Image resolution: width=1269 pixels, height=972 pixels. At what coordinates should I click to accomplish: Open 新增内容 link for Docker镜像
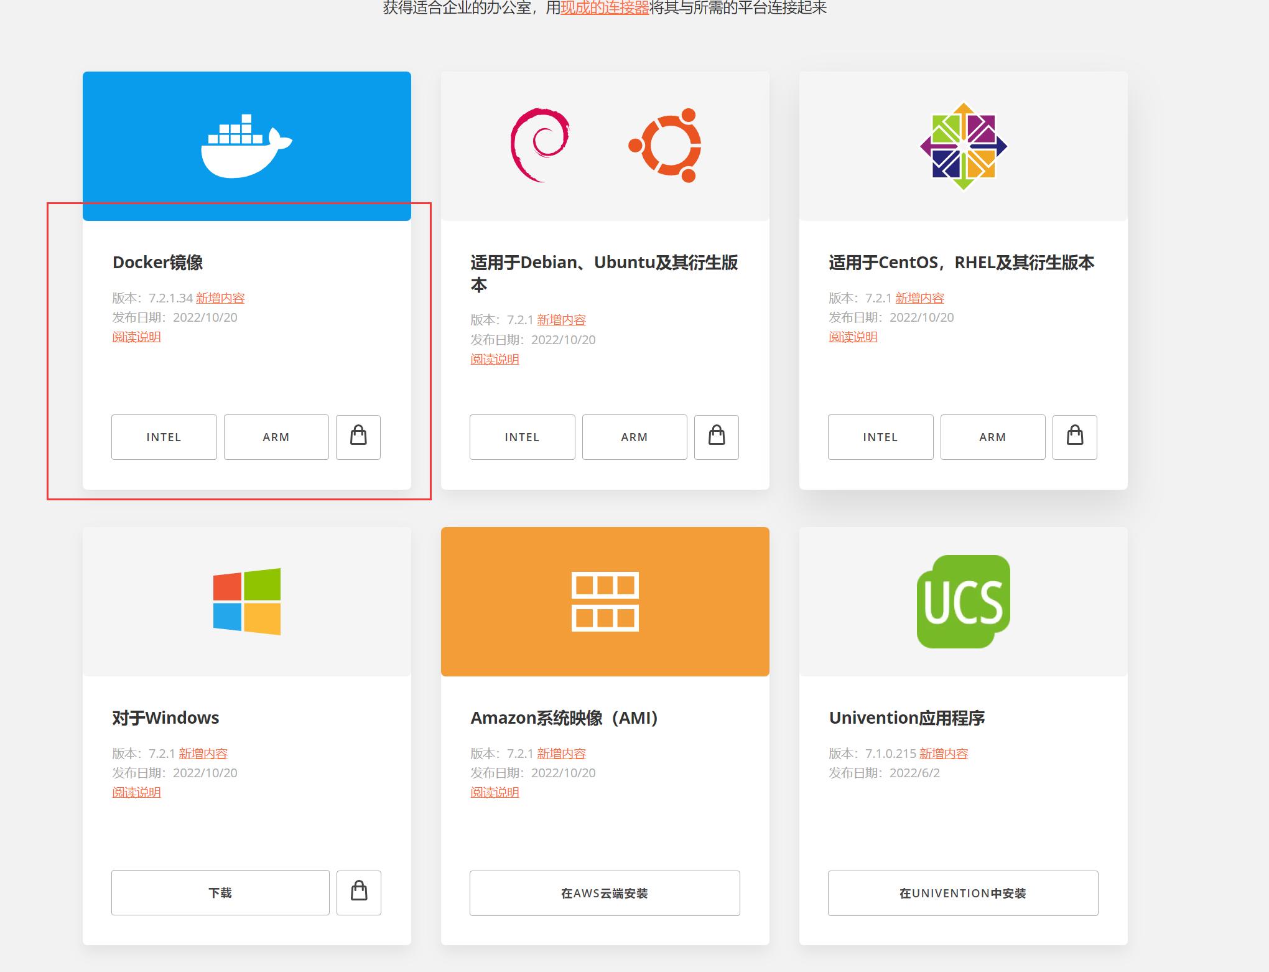221,298
